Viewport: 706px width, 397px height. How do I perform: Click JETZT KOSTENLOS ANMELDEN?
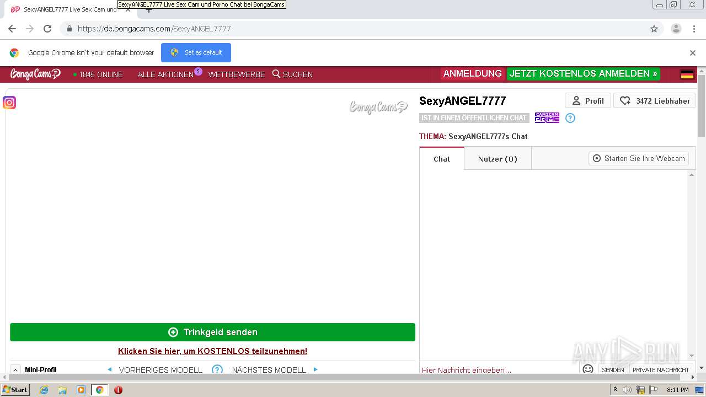(584, 74)
